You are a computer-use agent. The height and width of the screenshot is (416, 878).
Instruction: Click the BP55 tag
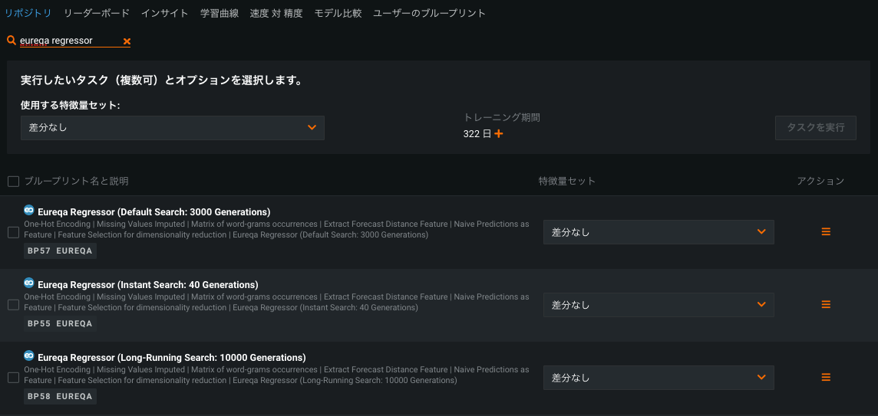point(38,324)
